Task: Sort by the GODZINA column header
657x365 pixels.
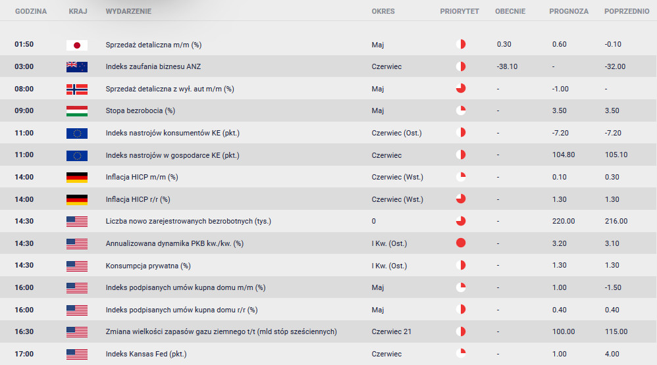Action: (x=31, y=11)
